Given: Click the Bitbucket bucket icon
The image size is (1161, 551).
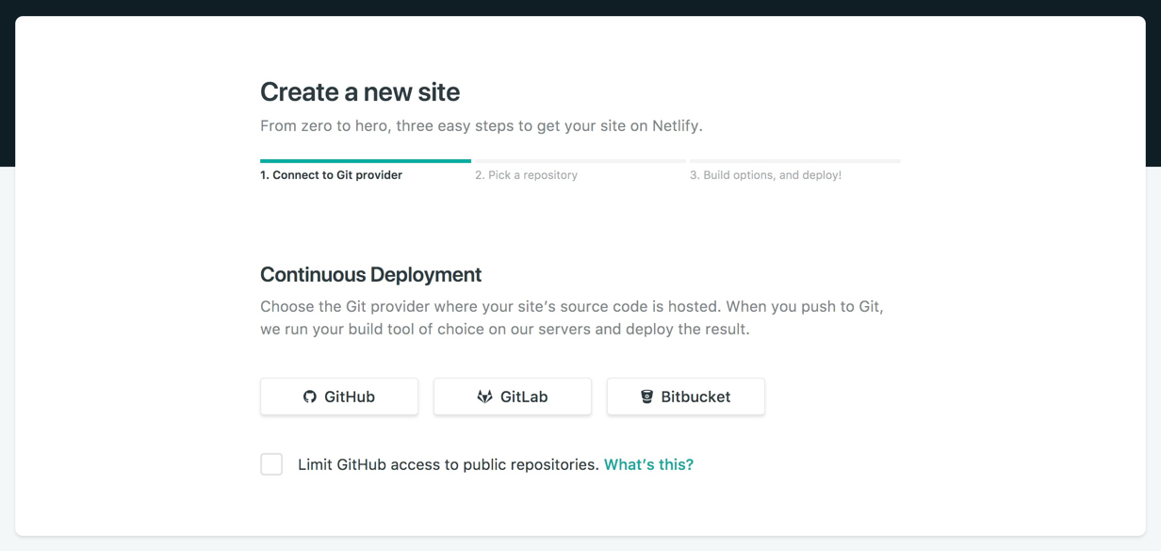Looking at the screenshot, I should 646,397.
